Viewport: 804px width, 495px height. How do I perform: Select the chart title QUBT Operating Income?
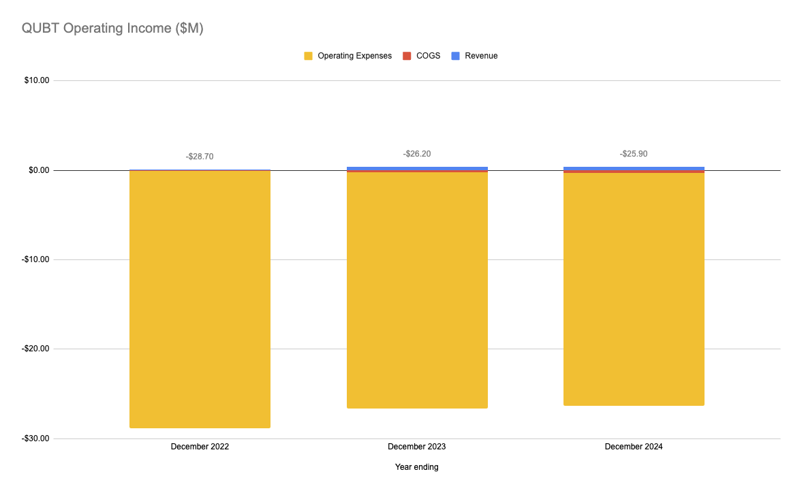[x=112, y=28]
